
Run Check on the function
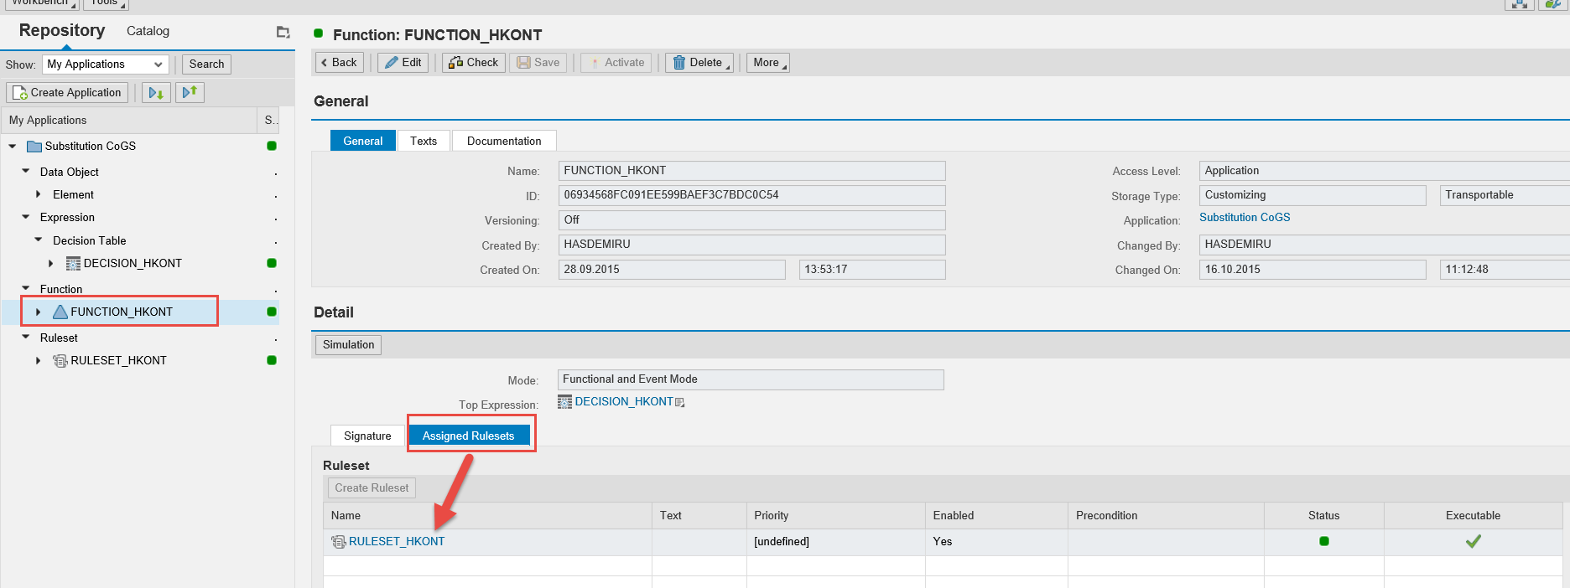point(474,62)
